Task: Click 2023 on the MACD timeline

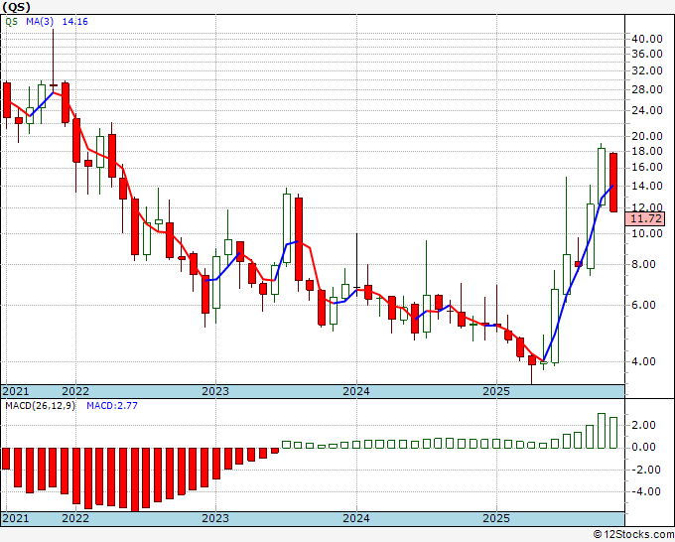Action: coord(215,518)
